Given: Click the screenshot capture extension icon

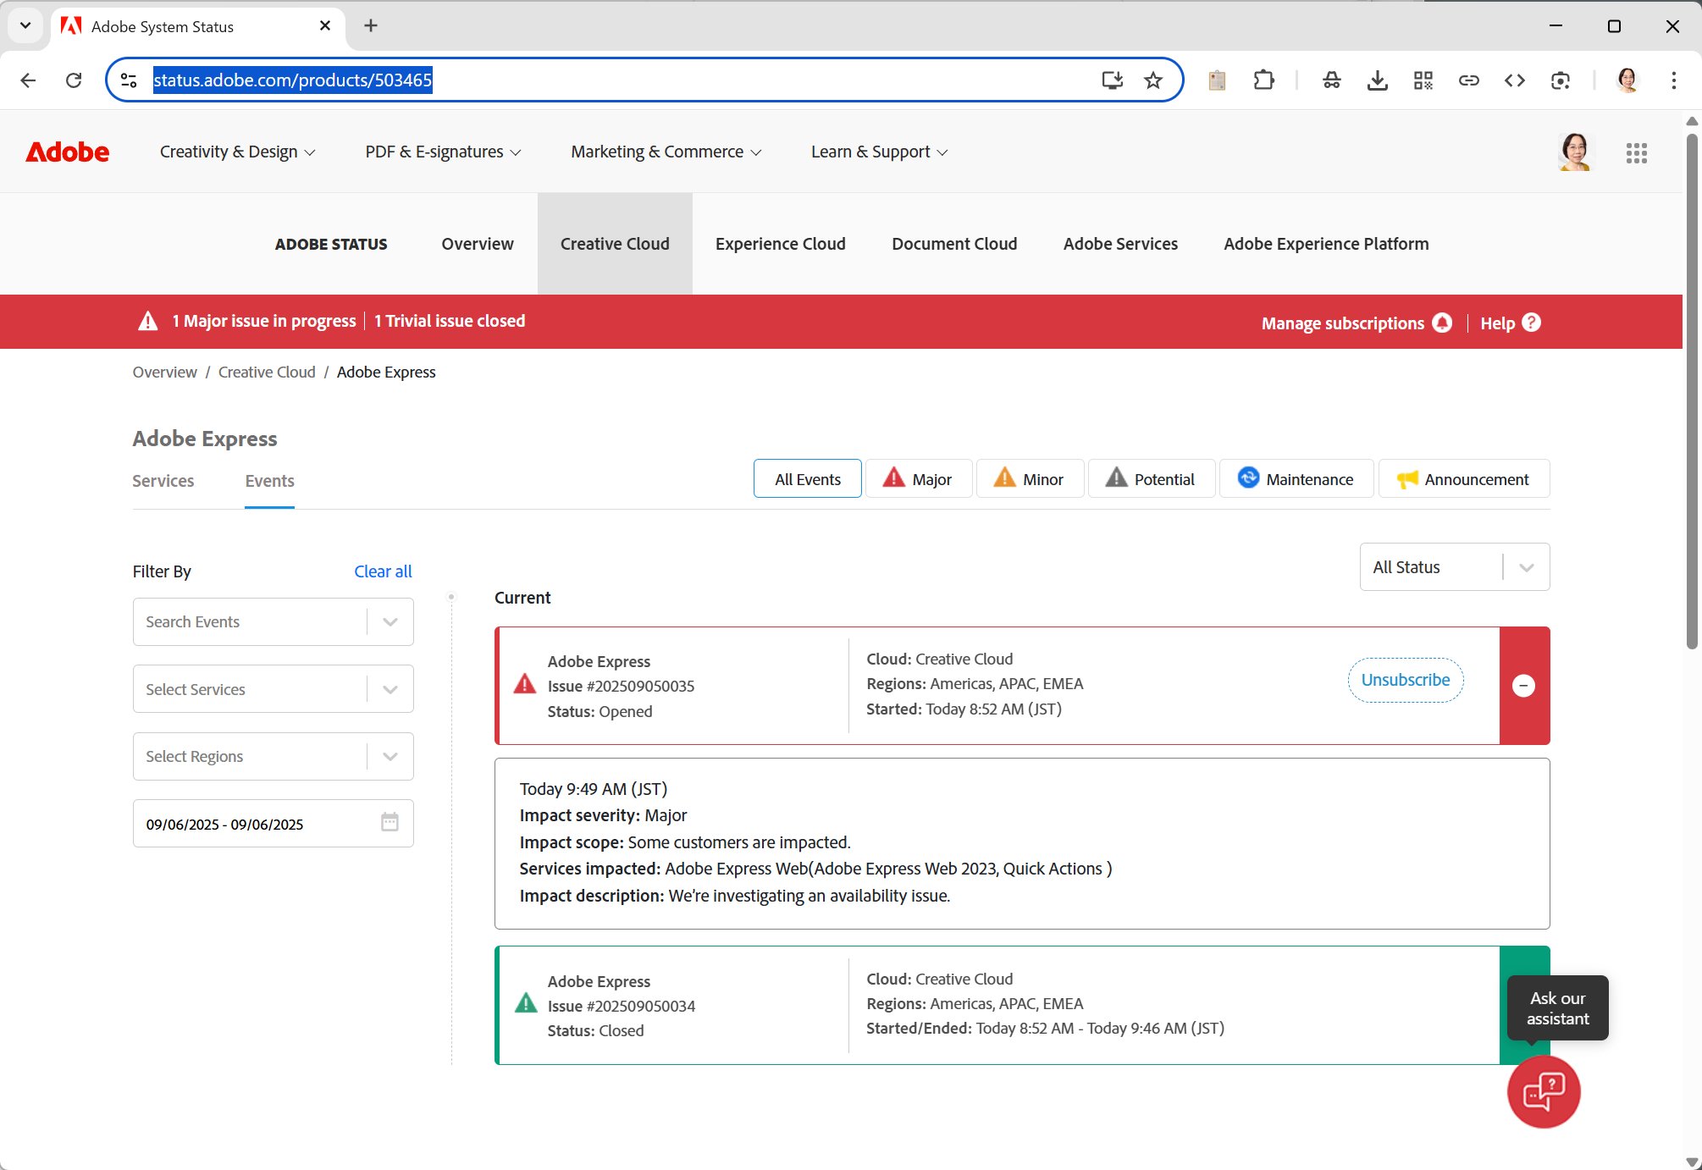Looking at the screenshot, I should (1561, 80).
